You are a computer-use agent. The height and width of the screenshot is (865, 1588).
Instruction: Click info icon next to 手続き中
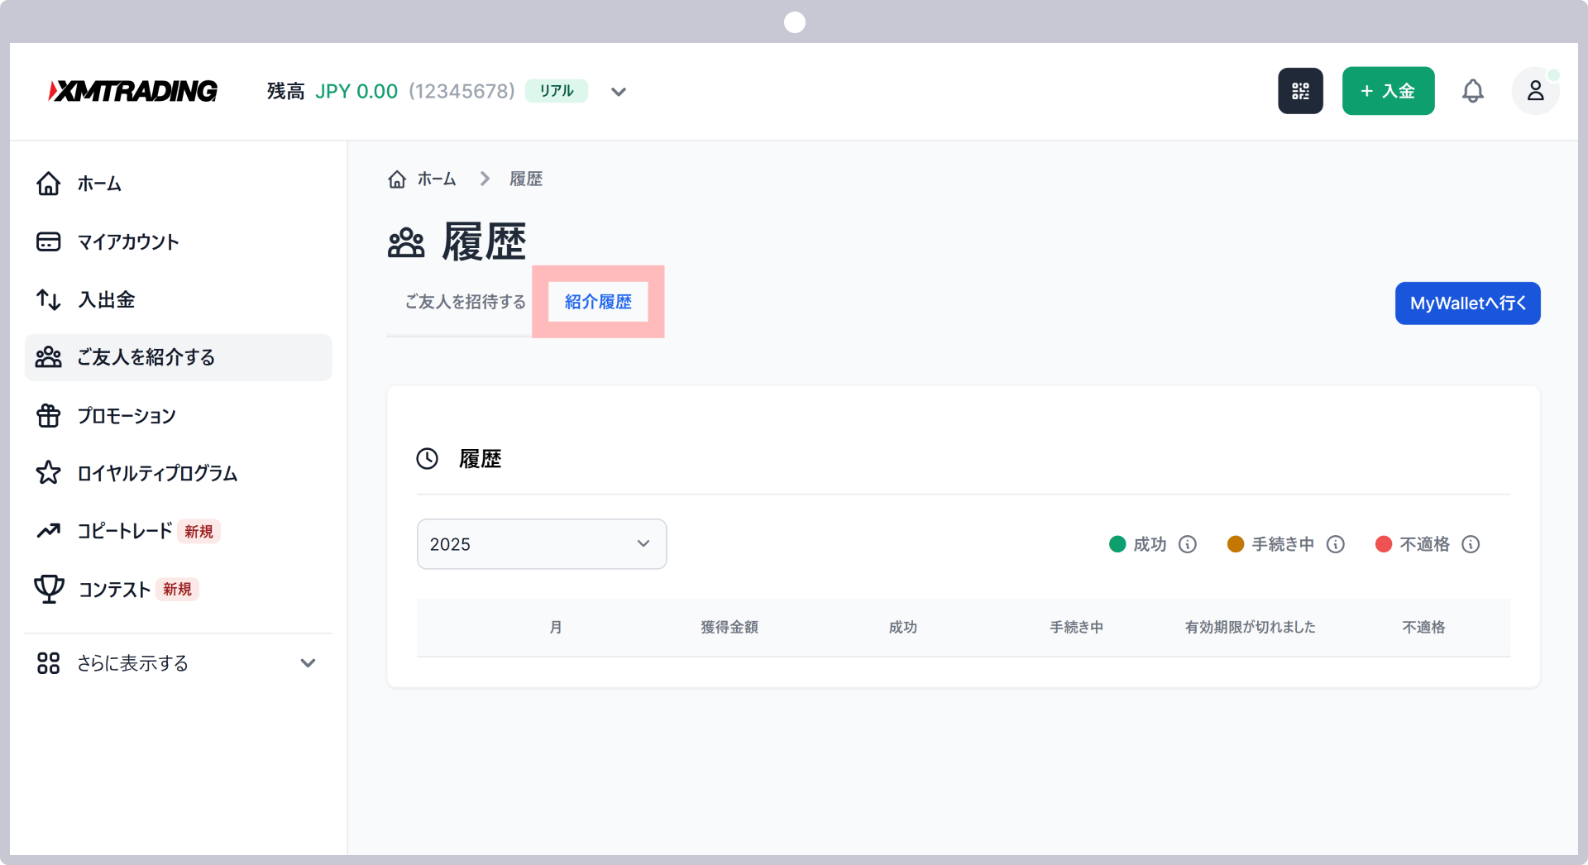(x=1336, y=544)
